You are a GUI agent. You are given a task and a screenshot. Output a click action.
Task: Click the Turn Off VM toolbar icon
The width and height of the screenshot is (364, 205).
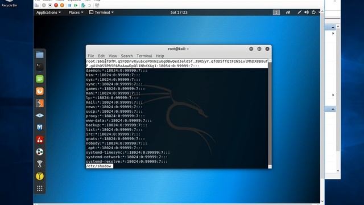pyautogui.click(x=50, y=5)
